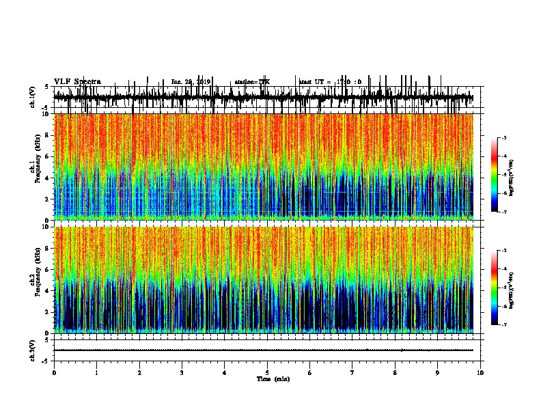Click the 4 kHz tick on ch.2 frequency axis
541x418 pixels.
coord(47,291)
